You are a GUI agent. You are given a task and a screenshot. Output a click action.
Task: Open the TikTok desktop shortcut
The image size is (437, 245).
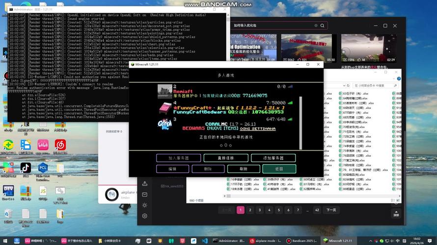26,168
